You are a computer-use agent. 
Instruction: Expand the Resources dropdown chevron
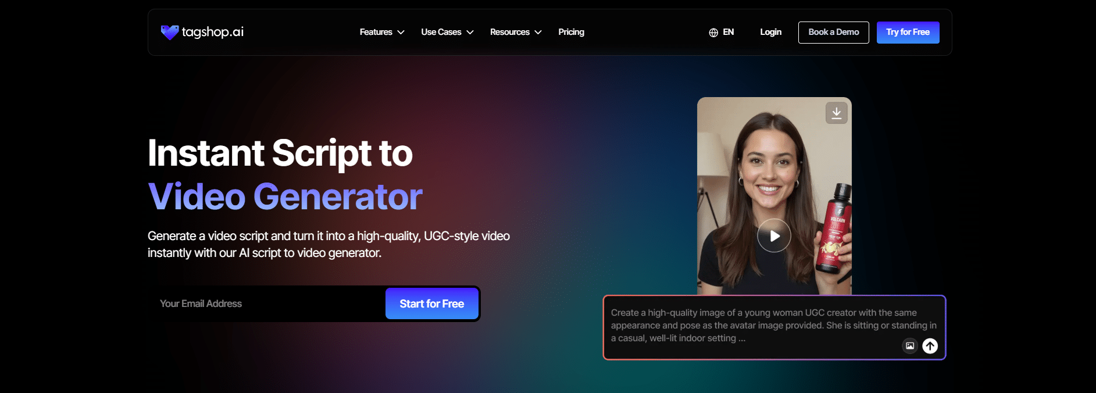coord(538,33)
